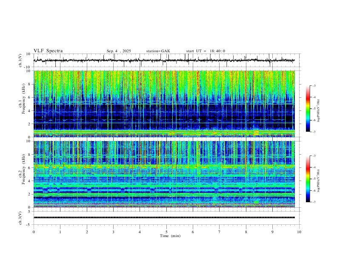Image resolution: width=337 pixels, height=260 pixels.
Task: Click the ch.3(V) axis "-5" tick label
Action: click(29, 225)
